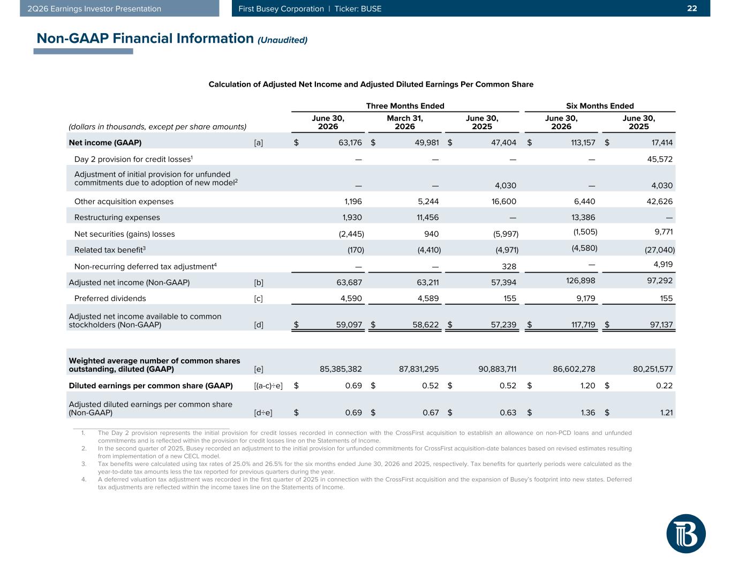The height and width of the screenshot is (565, 731).
Task: Click the formula reference "[(a-c)÷e]"
Action: 268,386
